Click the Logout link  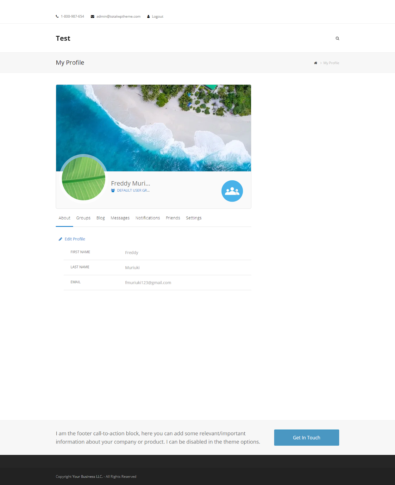pos(158,16)
